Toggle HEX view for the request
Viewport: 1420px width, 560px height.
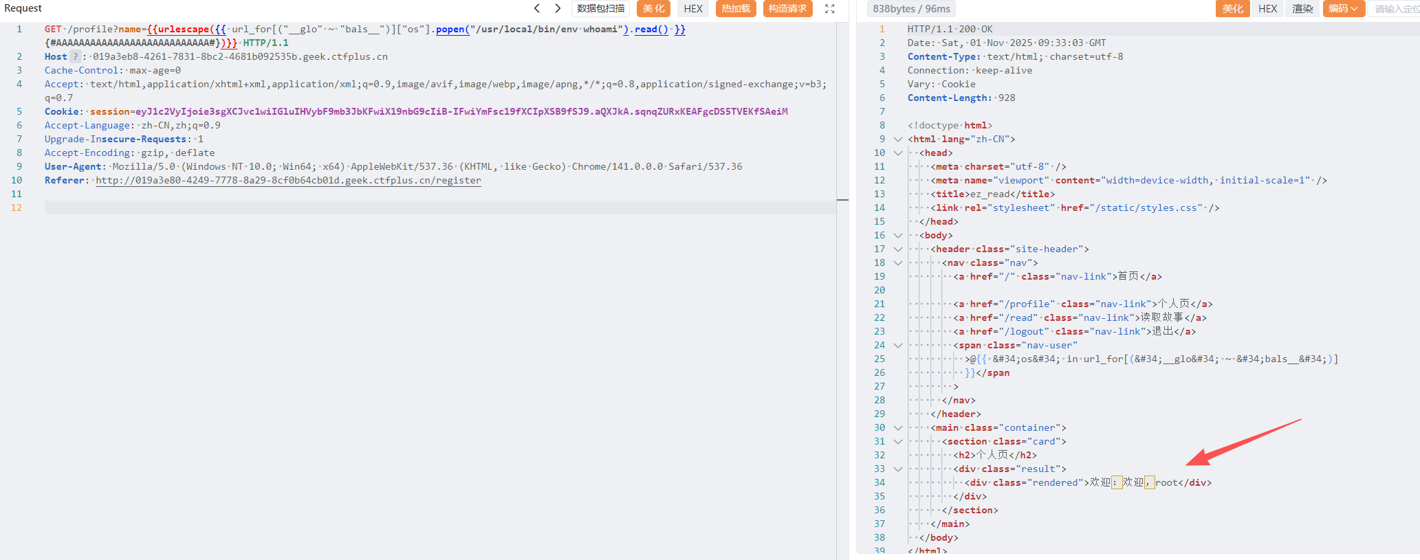click(692, 8)
